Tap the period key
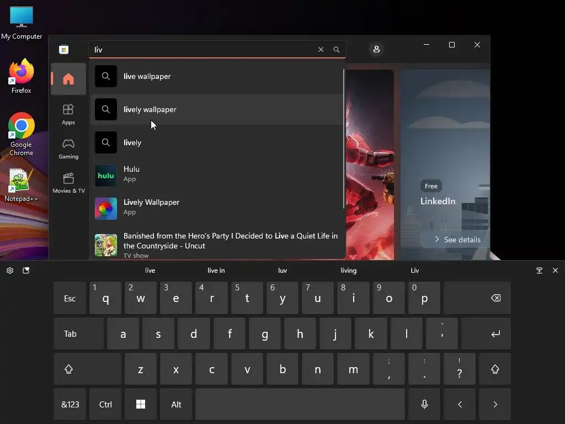This screenshot has width=565, height=424. [x=424, y=369]
